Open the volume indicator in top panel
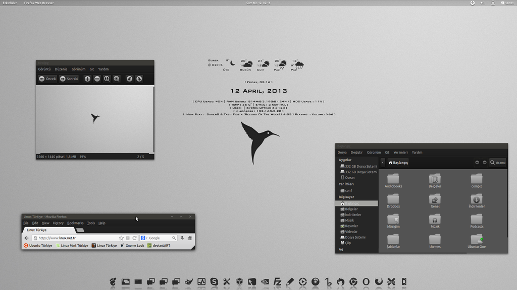The height and width of the screenshot is (290, 517). tap(482, 3)
